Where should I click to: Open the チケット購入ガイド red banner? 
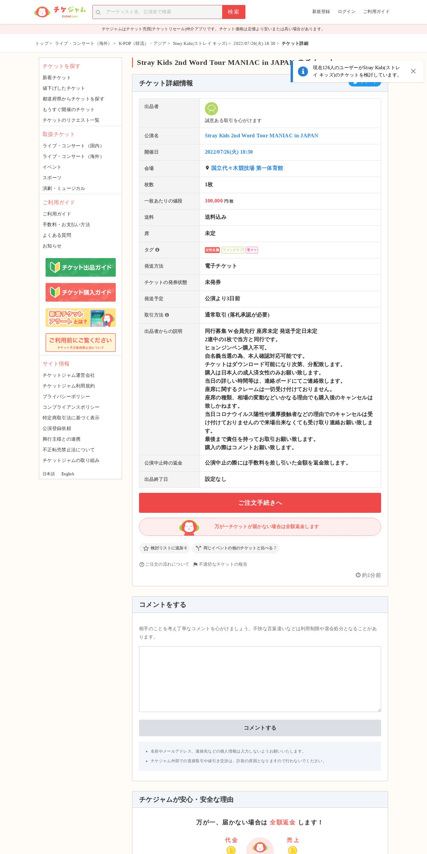[80, 292]
